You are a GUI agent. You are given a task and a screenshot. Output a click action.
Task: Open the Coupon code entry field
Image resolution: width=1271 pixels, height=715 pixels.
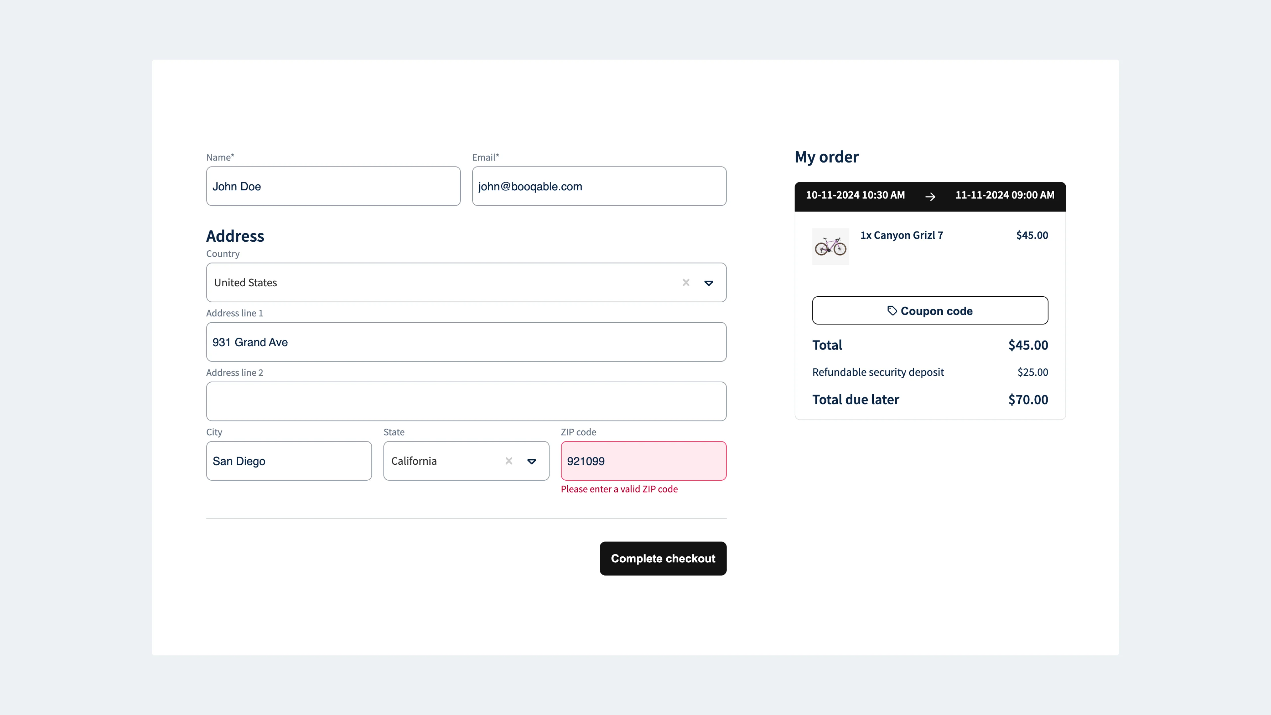tap(930, 310)
